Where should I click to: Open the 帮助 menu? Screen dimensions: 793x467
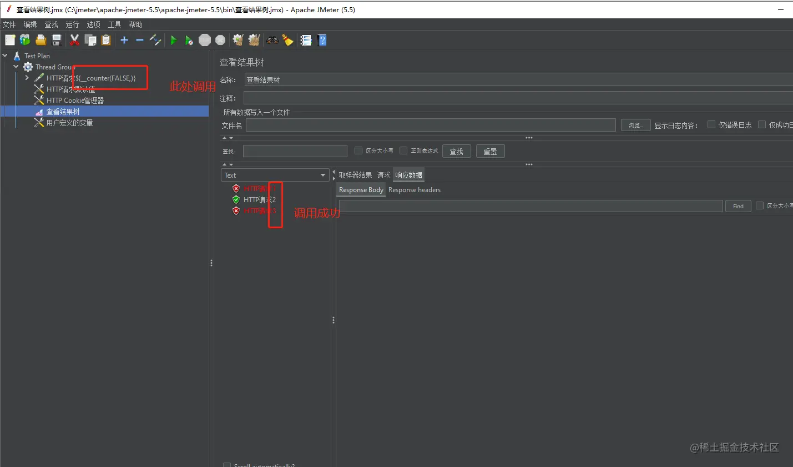(x=135, y=24)
